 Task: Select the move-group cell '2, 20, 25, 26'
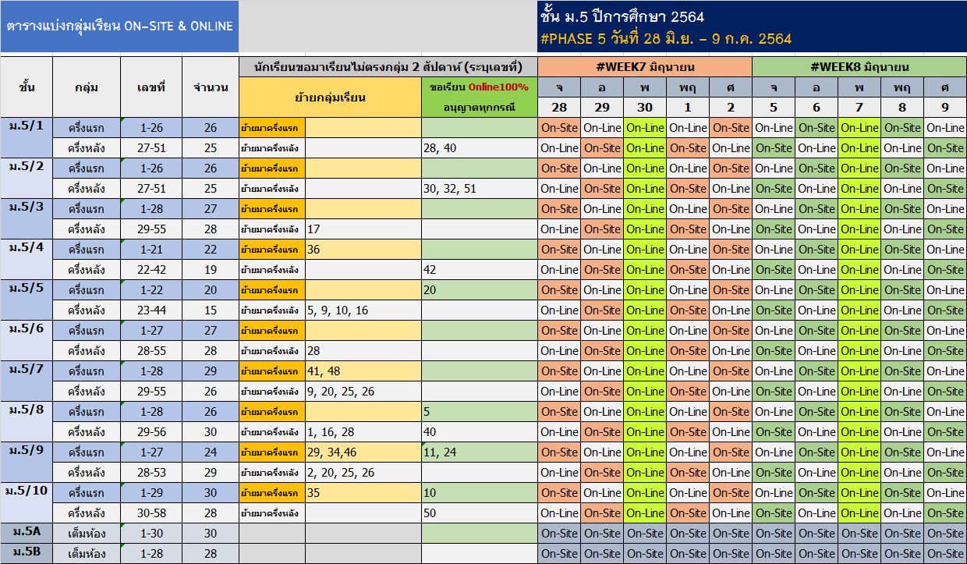coord(363,473)
